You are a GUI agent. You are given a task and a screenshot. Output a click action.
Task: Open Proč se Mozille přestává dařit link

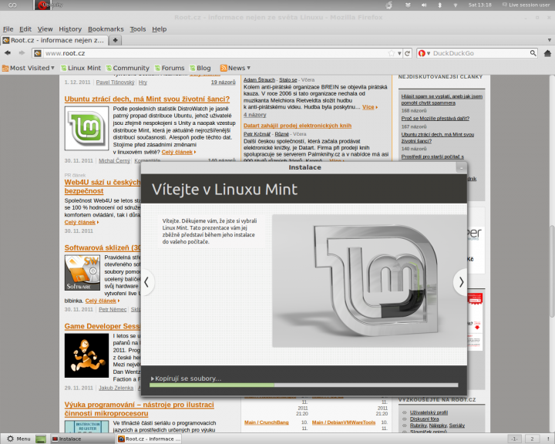(x=435, y=118)
